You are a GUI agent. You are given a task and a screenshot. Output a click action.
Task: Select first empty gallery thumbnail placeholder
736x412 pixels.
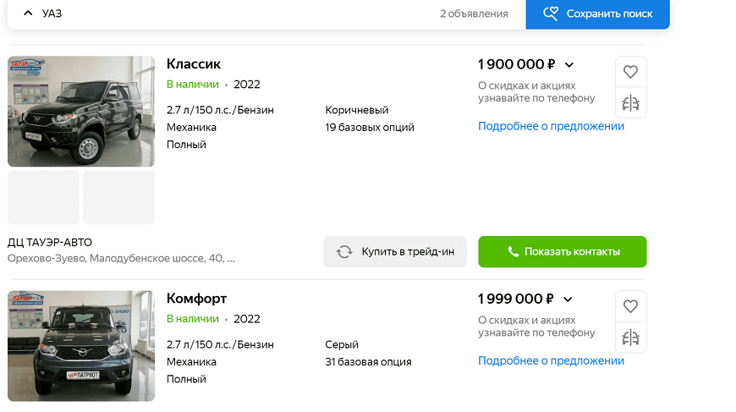click(43, 197)
